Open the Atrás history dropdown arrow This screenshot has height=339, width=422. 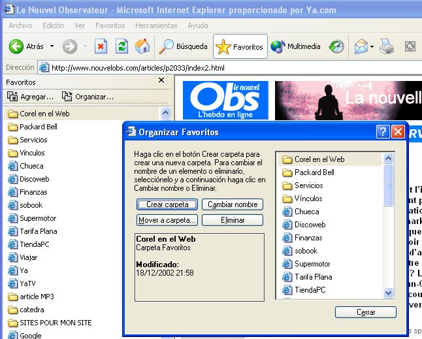[x=52, y=46]
